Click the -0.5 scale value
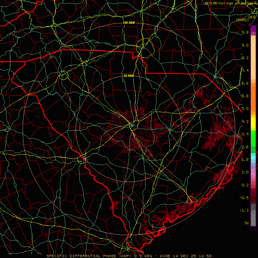Image resolution: width=258 pixels, height=258 pixels. (x=244, y=198)
